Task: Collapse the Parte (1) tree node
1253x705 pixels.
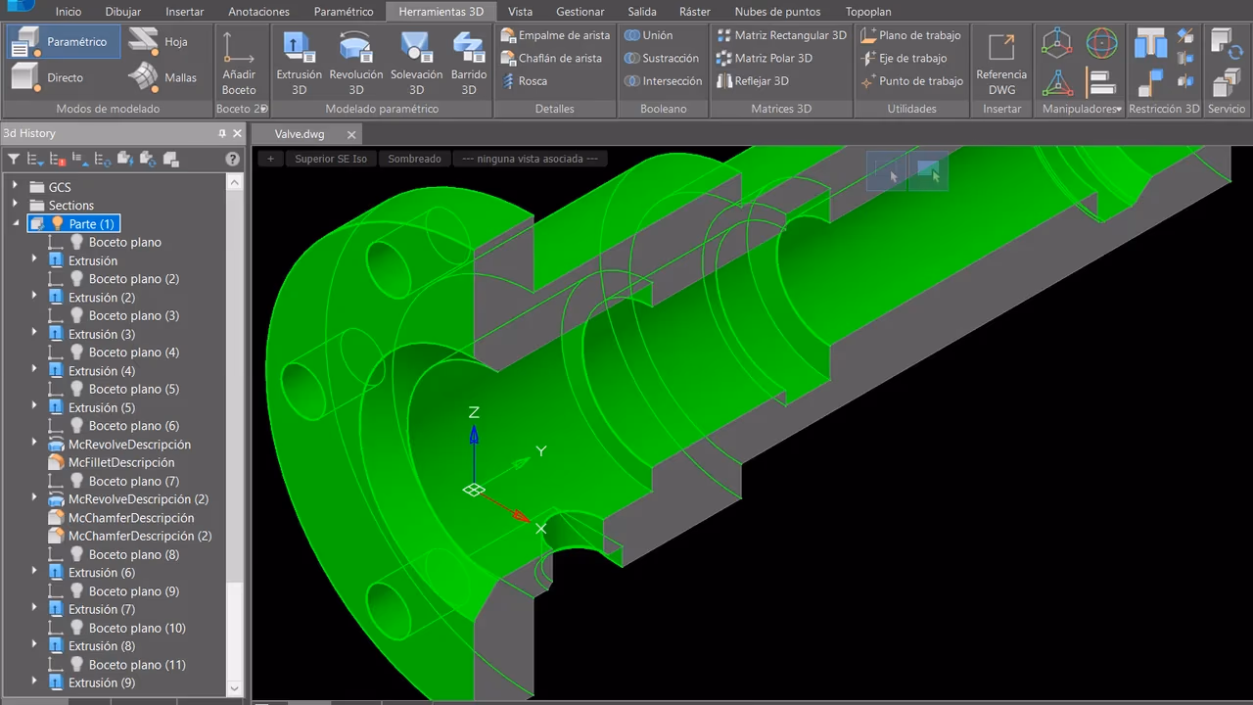Action: [x=16, y=224]
